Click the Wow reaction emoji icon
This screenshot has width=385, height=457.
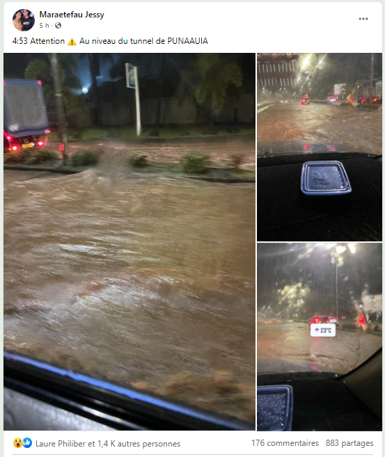tap(18, 443)
